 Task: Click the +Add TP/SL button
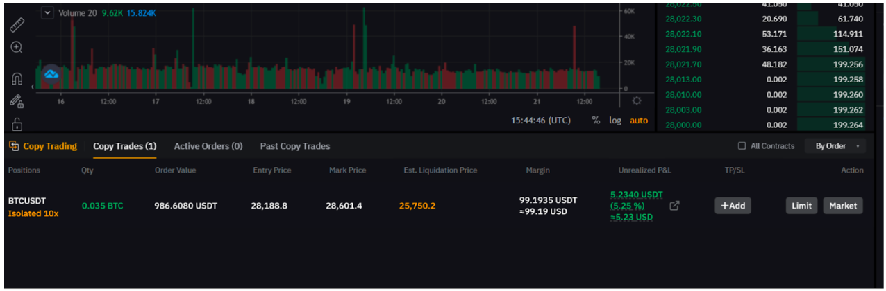click(733, 206)
